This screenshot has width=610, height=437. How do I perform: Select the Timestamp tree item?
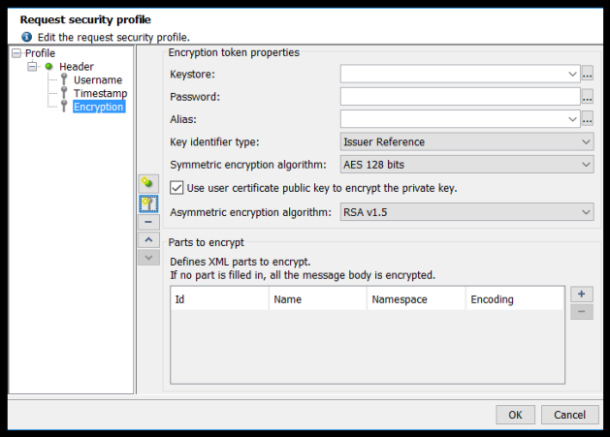[100, 94]
